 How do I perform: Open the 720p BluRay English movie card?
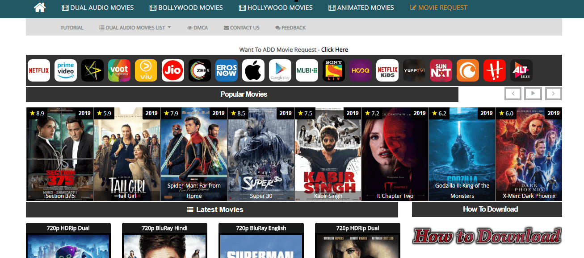[261, 241]
